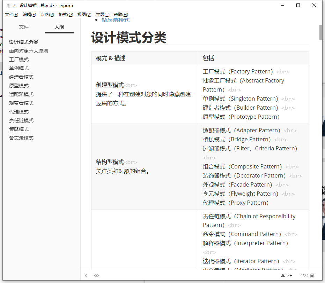325x283 pixels.
Task: Click the 工厂模式 (Factory Pattern) table line
Action: coord(238,71)
